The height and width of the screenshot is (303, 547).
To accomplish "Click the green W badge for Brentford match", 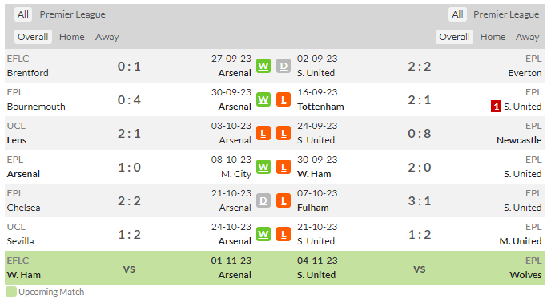I will click(x=263, y=66).
